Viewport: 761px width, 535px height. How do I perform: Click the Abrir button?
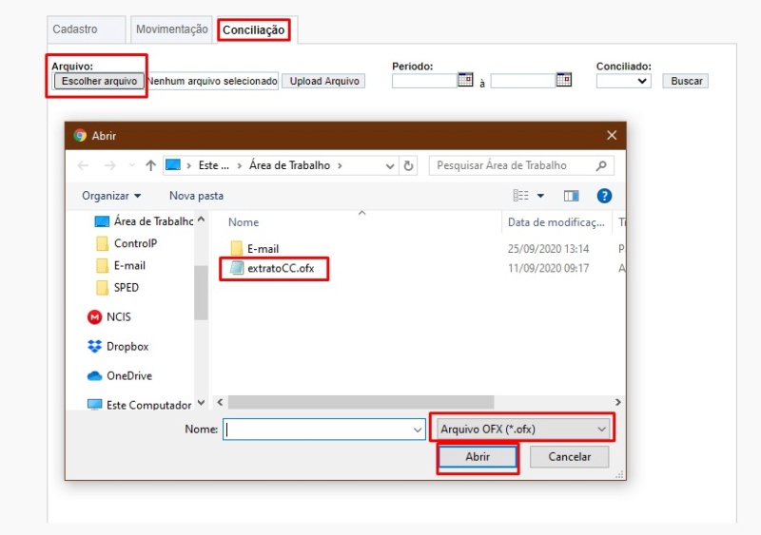[x=478, y=457]
